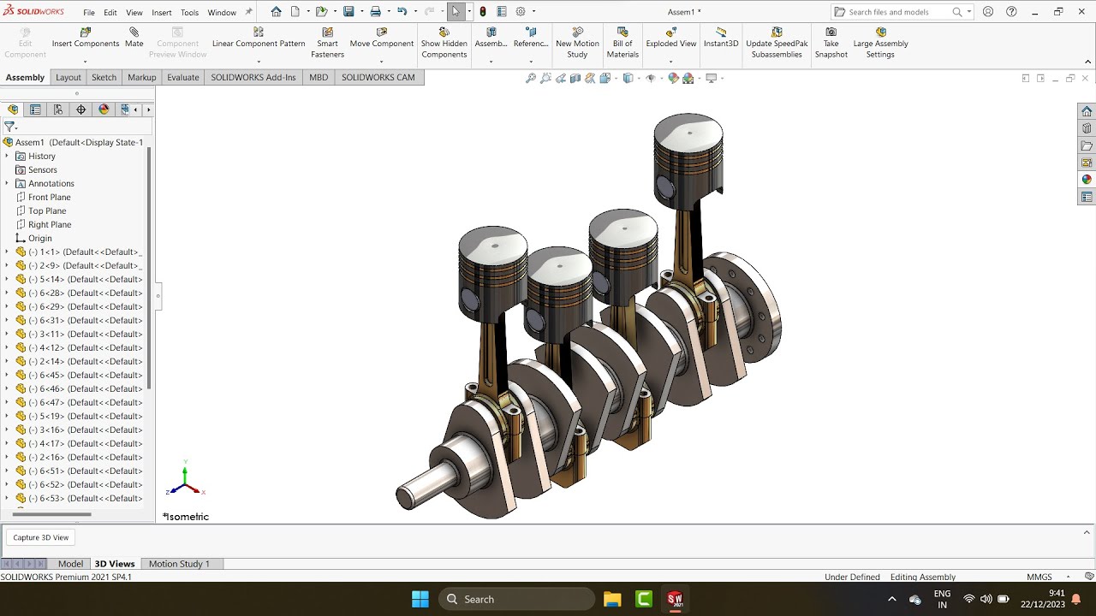Image resolution: width=1096 pixels, height=616 pixels.
Task: Select Origin in feature tree
Action: tap(39, 238)
